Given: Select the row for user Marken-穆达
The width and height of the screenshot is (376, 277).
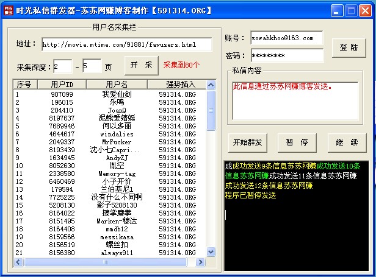Looking at the screenshot, I should pyautogui.click(x=110, y=221).
